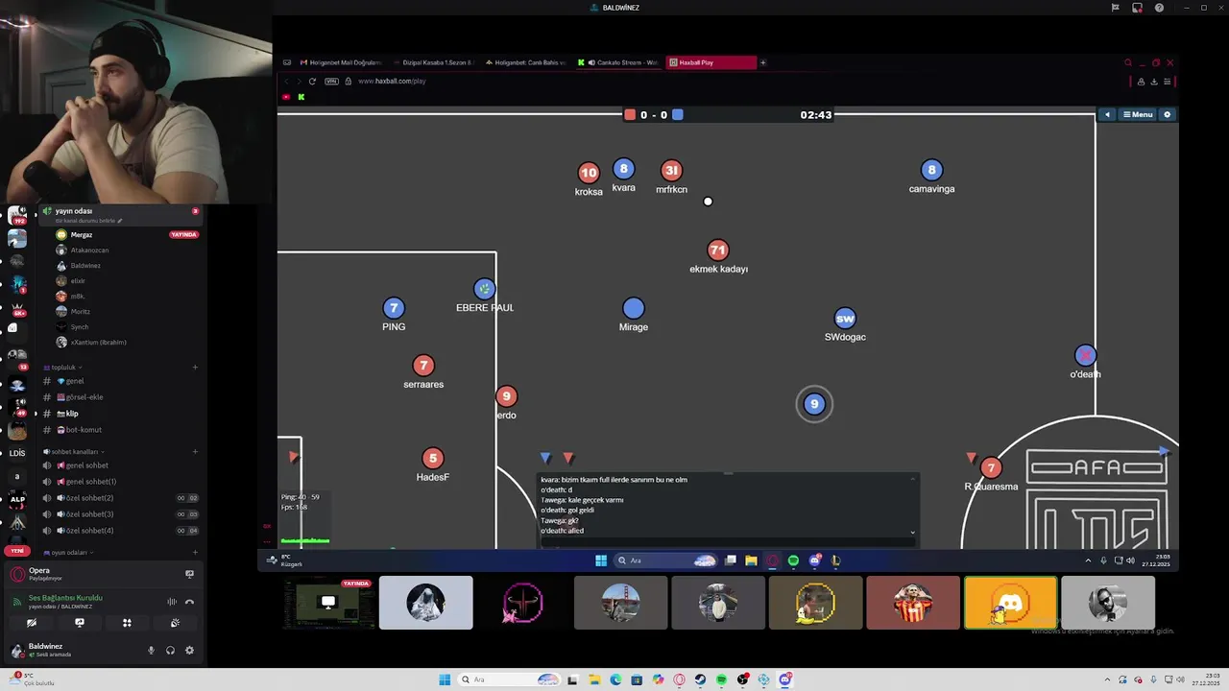Switch to the Haxball Play tab
Image resolution: width=1229 pixels, height=691 pixels.
[x=711, y=62]
